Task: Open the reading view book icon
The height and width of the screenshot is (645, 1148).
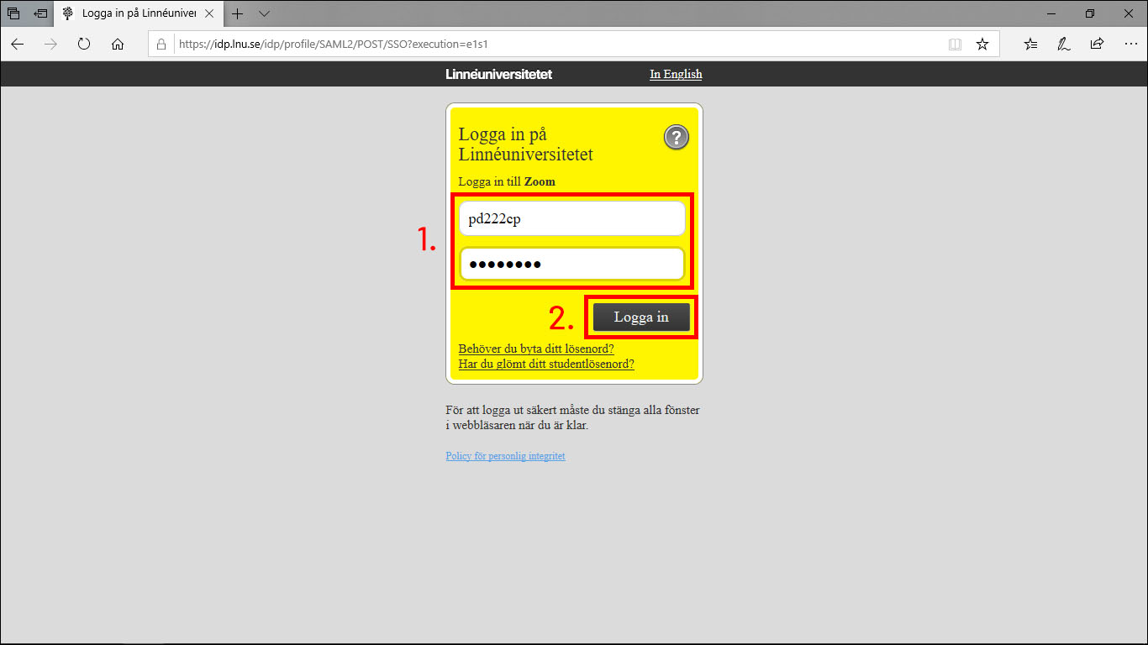Action: click(x=955, y=45)
